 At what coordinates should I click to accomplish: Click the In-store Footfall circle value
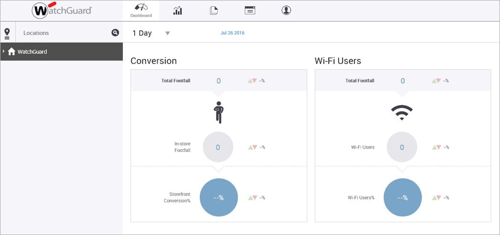[218, 147]
